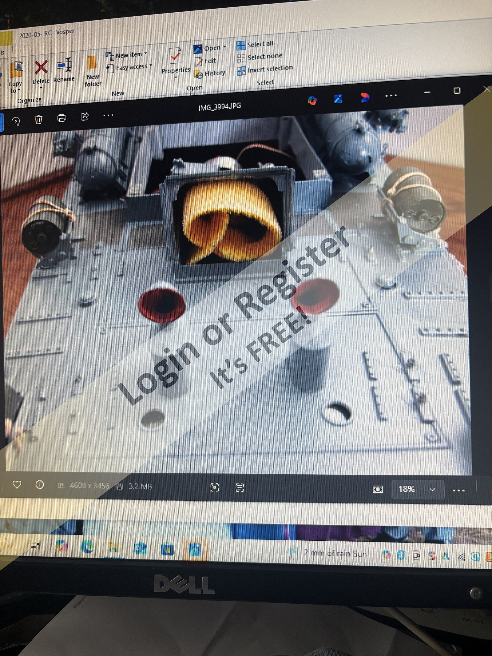The height and width of the screenshot is (656, 492).
Task: Print the photo with printer icon
Action: point(62,118)
